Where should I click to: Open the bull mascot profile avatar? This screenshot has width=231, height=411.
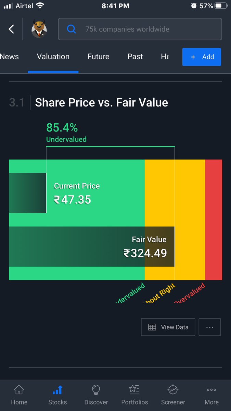pos(39,29)
